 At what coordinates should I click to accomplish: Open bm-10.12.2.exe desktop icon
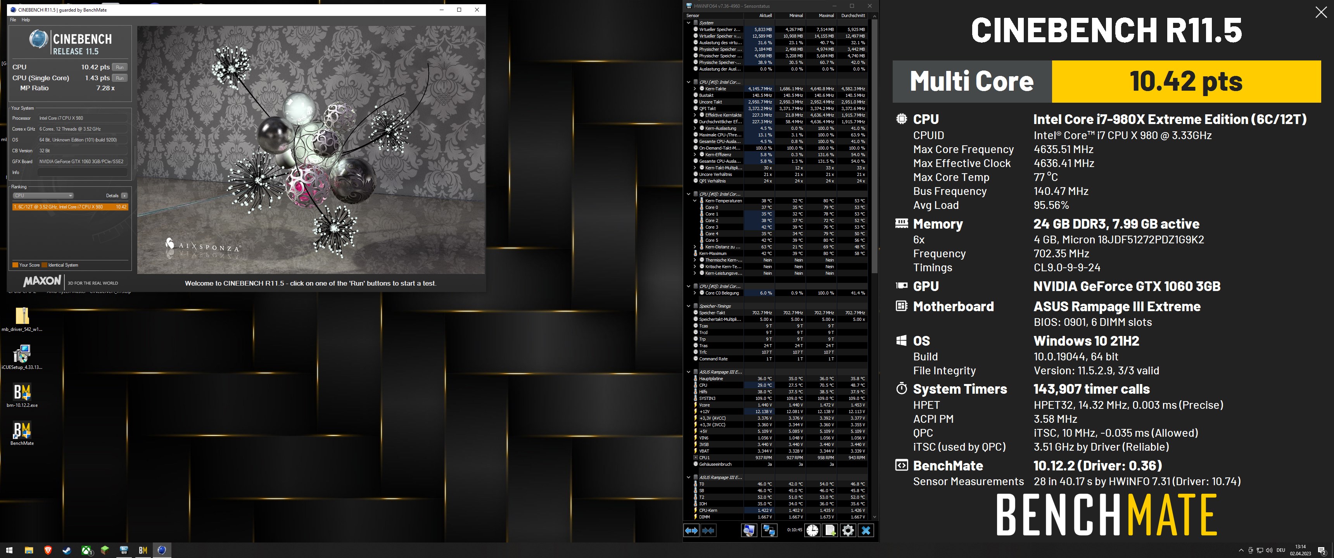pyautogui.click(x=22, y=395)
